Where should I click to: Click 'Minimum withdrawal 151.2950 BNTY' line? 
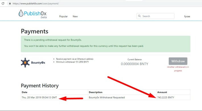tap(73, 62)
